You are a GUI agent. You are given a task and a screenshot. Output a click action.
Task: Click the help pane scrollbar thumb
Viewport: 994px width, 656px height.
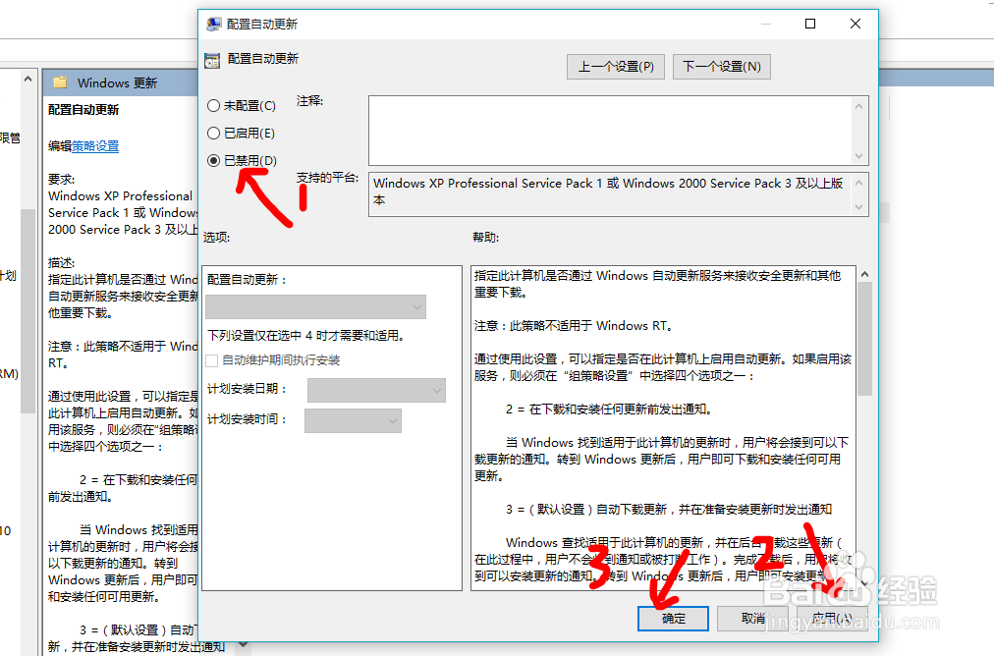pos(864,339)
